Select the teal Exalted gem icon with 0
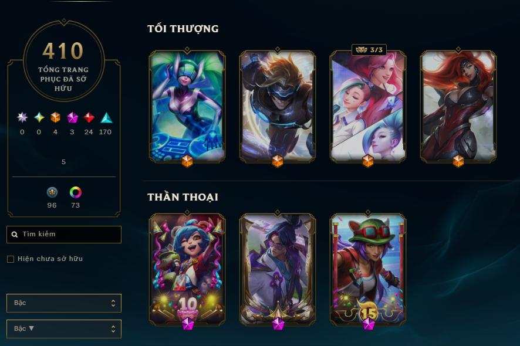This screenshot has height=346, width=520. tap(39, 117)
